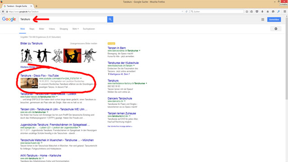Expand the Mehr dropdown in search tabs

(76, 29)
